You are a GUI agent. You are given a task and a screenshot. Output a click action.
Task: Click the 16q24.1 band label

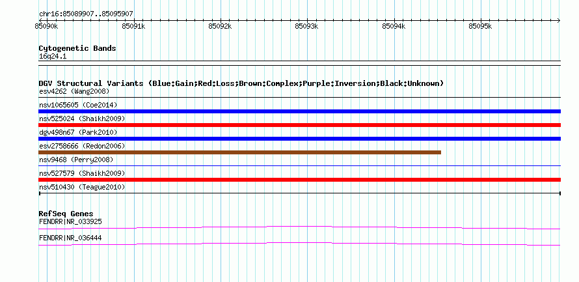click(x=53, y=57)
